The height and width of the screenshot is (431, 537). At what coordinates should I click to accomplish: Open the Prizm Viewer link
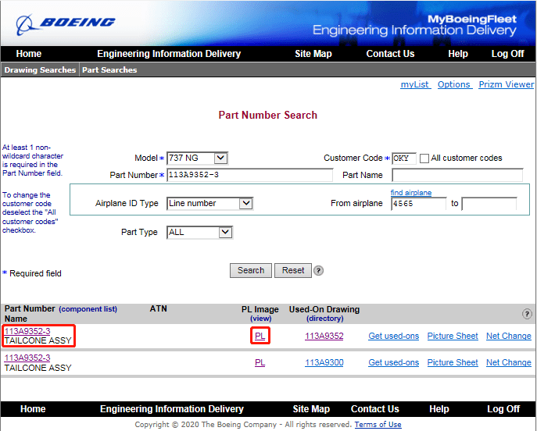click(506, 84)
